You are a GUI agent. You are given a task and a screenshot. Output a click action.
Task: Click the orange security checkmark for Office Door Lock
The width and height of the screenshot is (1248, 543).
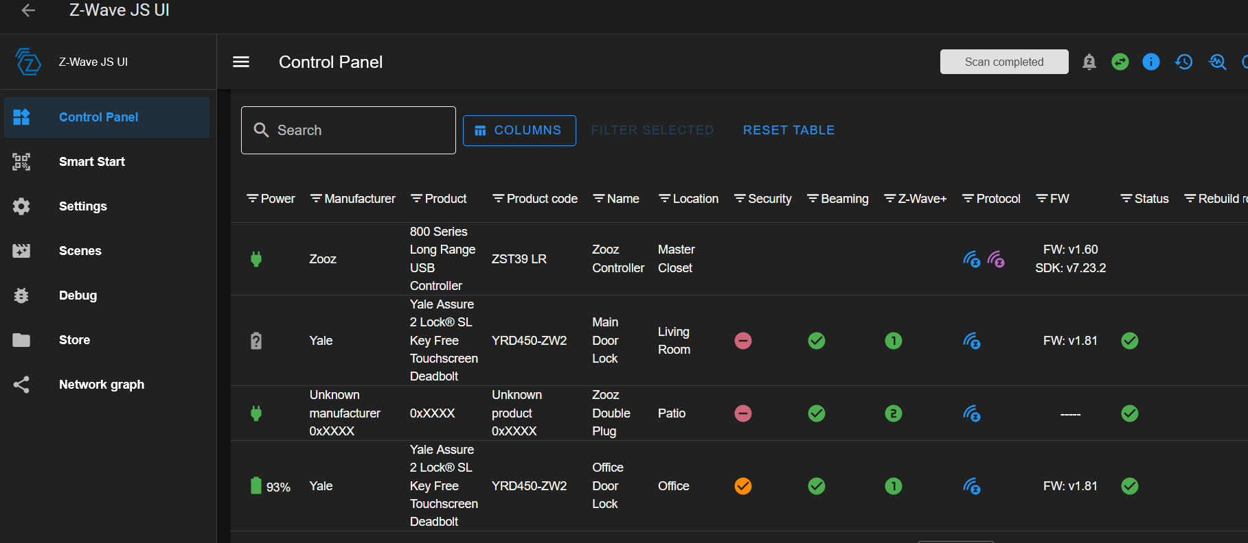(x=743, y=486)
